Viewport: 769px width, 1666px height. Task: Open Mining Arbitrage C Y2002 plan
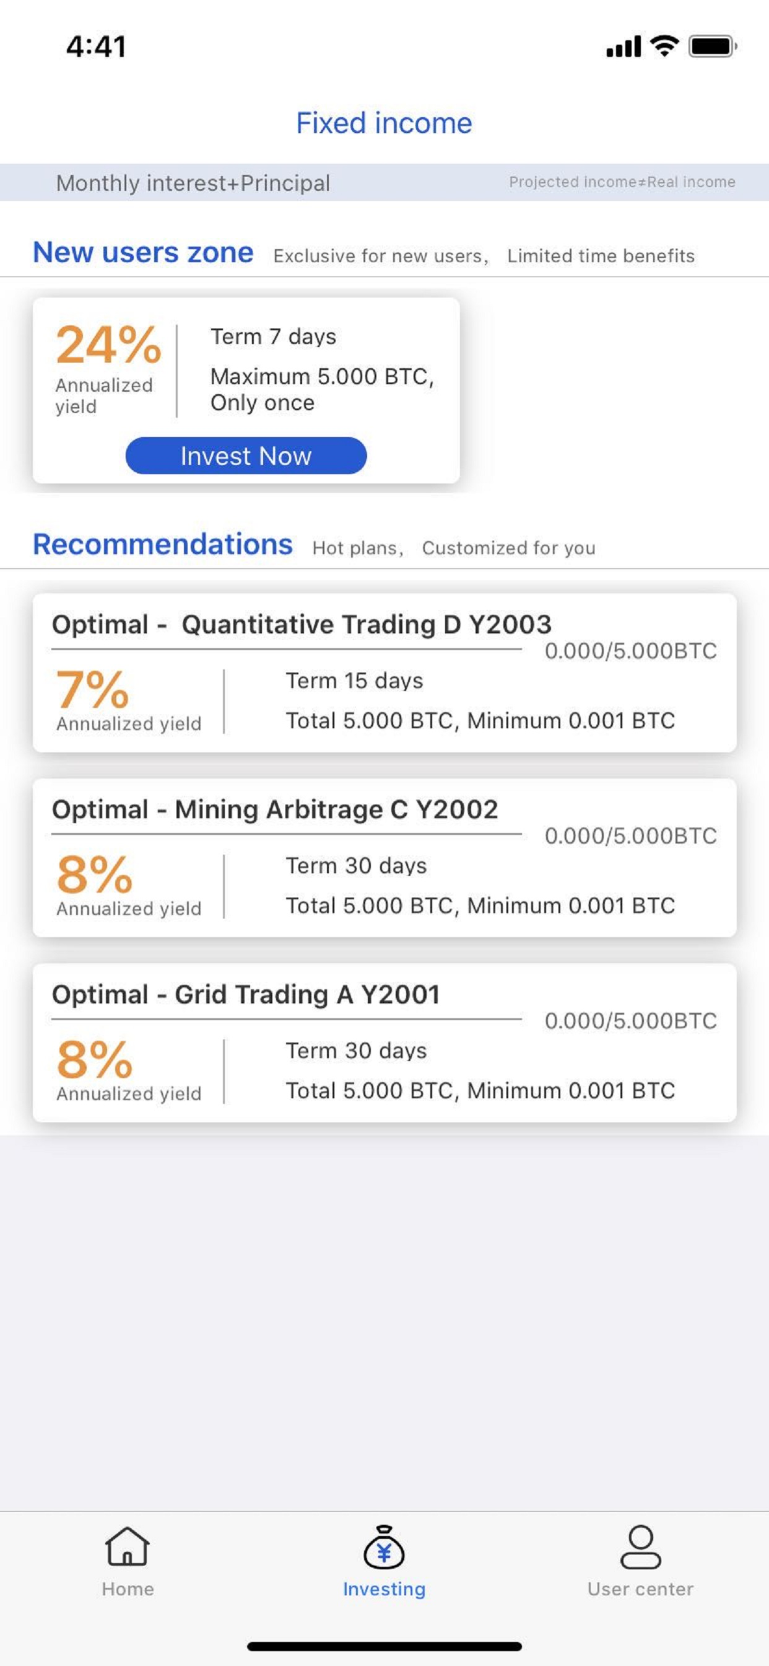pos(384,858)
